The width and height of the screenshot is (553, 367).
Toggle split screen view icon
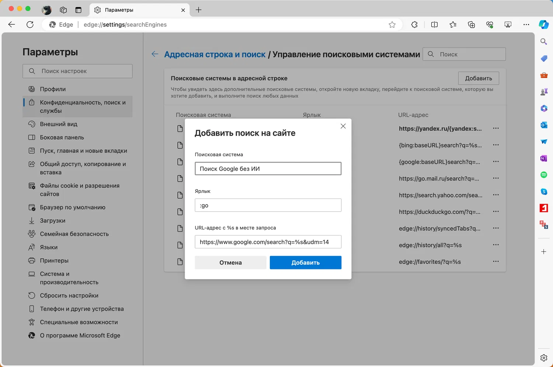(x=434, y=25)
